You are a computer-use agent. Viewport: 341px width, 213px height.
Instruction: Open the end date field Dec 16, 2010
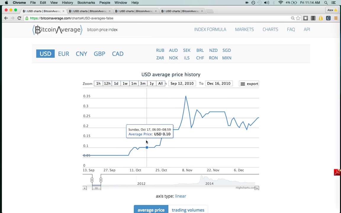(x=218, y=84)
